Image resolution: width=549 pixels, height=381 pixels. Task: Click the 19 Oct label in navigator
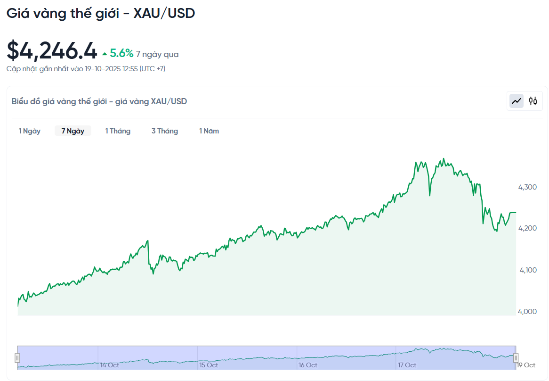tap(526, 365)
